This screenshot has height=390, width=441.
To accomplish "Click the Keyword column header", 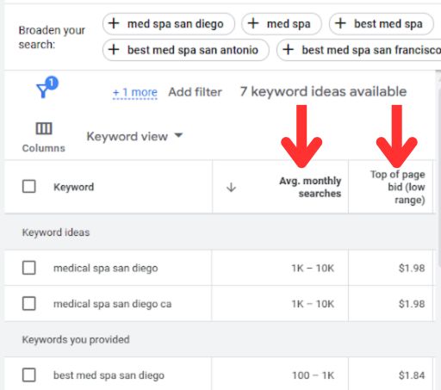I will click(74, 187).
